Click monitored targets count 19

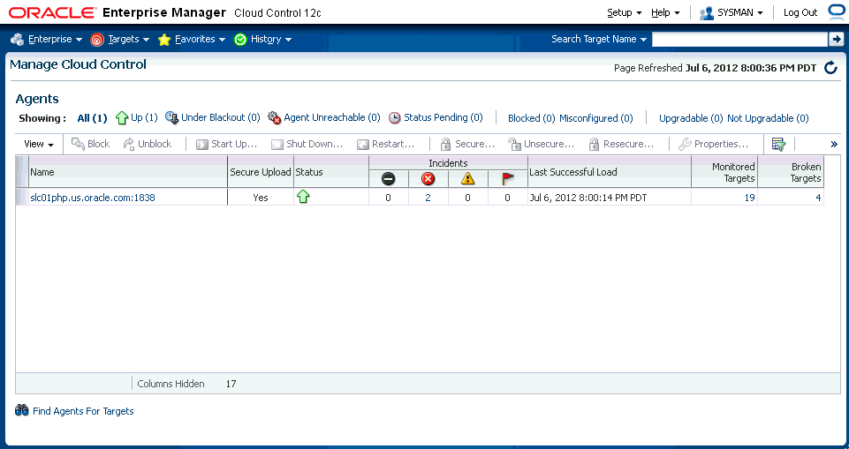pos(749,198)
